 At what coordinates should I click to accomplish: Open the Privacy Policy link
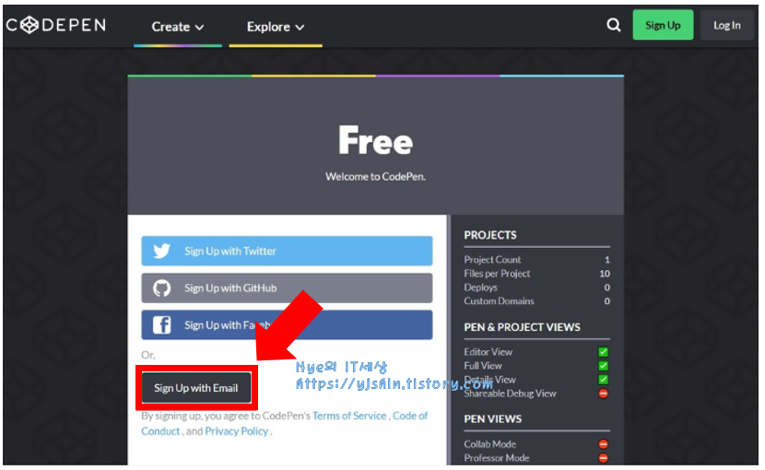237,431
